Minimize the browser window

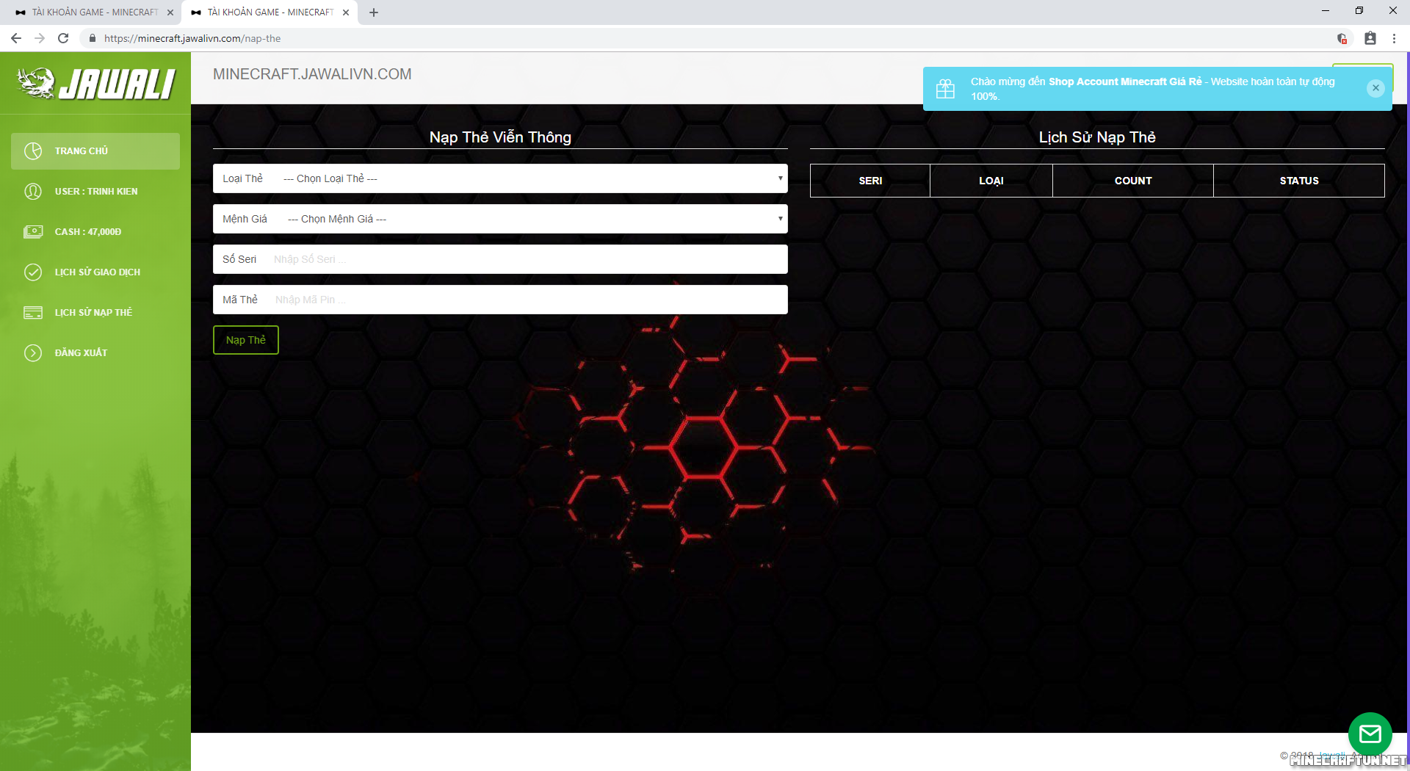(x=1326, y=11)
